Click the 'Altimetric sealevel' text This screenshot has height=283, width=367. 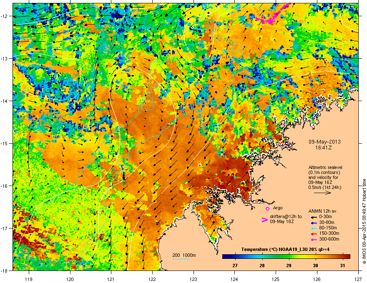[x=325, y=167]
